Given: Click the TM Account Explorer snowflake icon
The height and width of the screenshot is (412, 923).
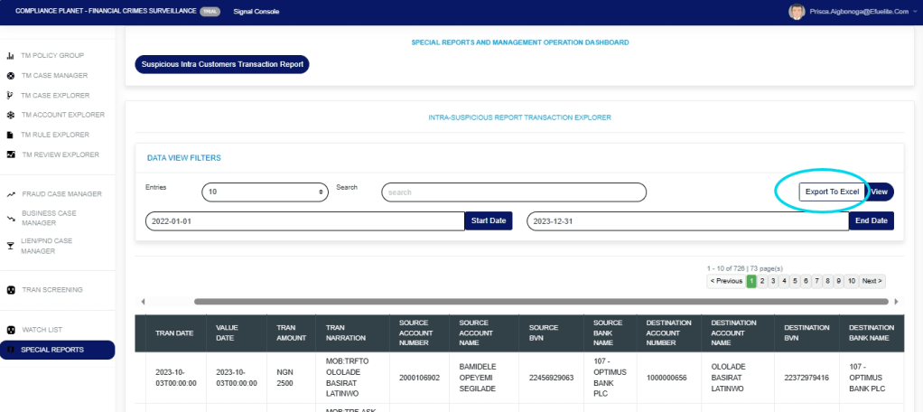Looking at the screenshot, I should (11, 115).
